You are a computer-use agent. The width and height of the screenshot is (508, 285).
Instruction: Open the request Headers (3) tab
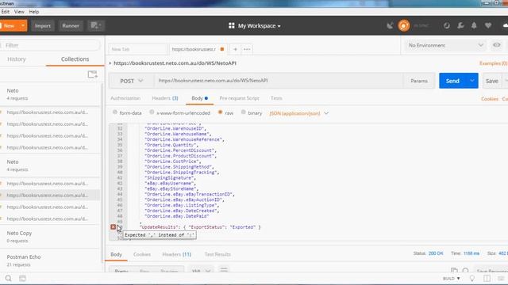click(165, 98)
